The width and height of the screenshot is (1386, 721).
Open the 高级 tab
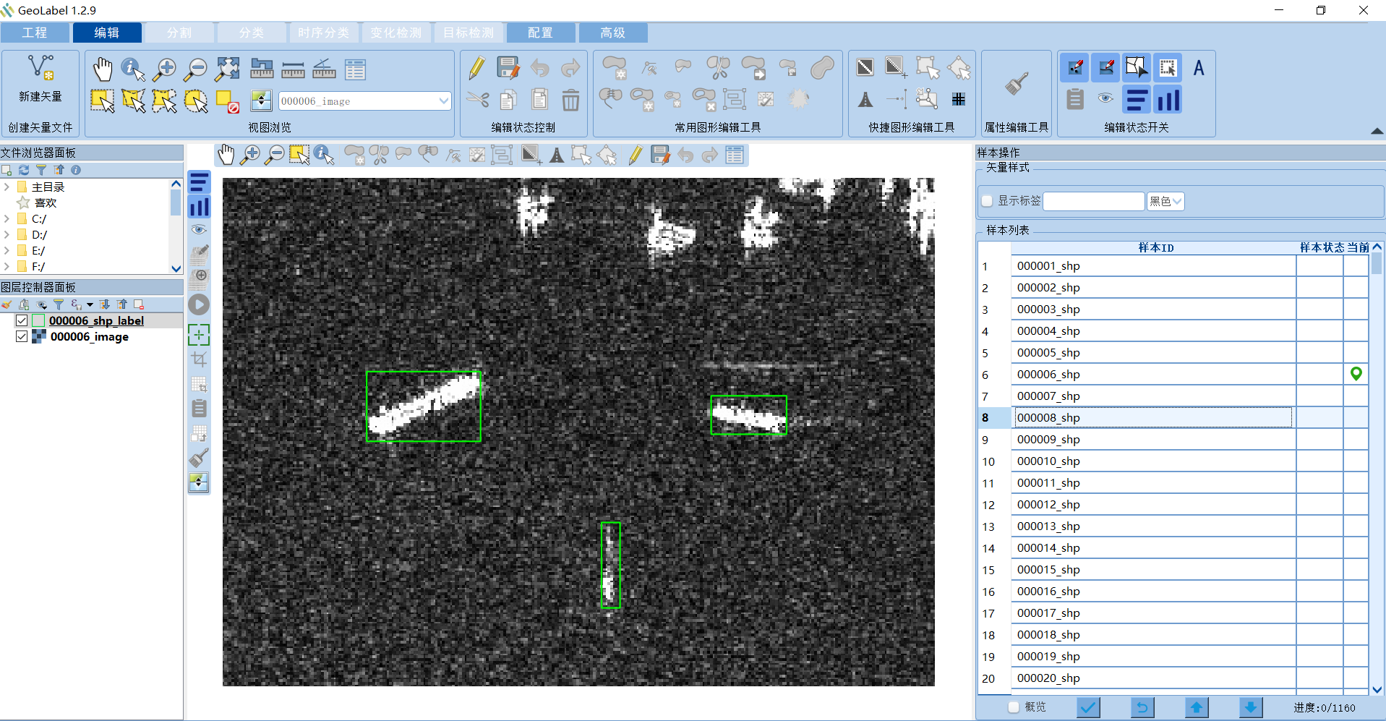click(x=613, y=33)
